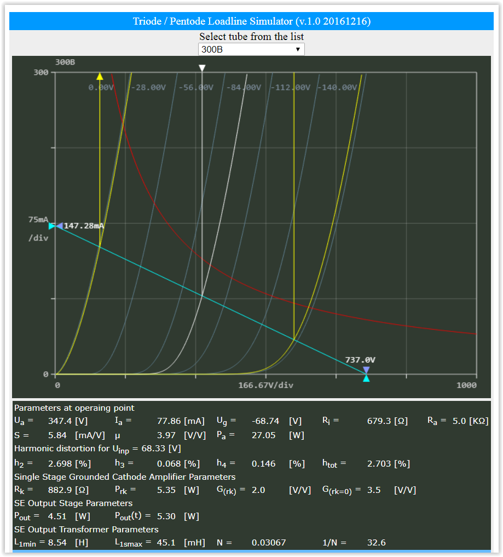This screenshot has width=503, height=557.
Task: Click the yellow triangle marker atop left line
Action: [100, 76]
